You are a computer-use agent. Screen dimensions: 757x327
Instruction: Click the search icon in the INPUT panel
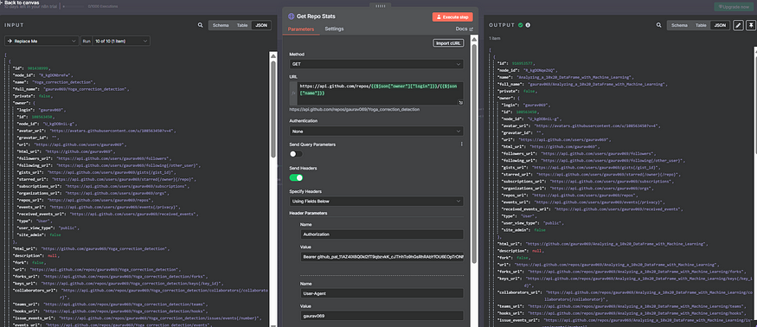pyautogui.click(x=201, y=25)
